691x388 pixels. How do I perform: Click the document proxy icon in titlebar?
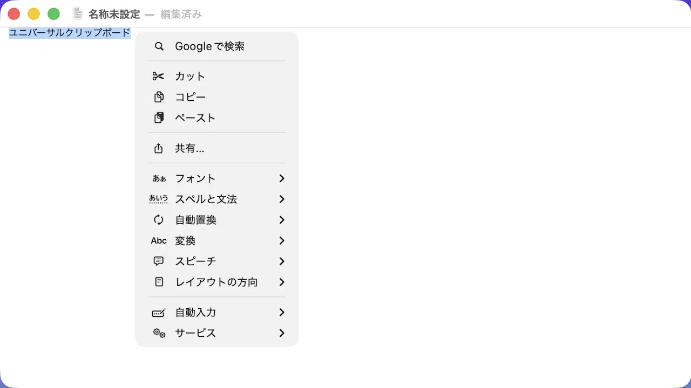point(77,13)
